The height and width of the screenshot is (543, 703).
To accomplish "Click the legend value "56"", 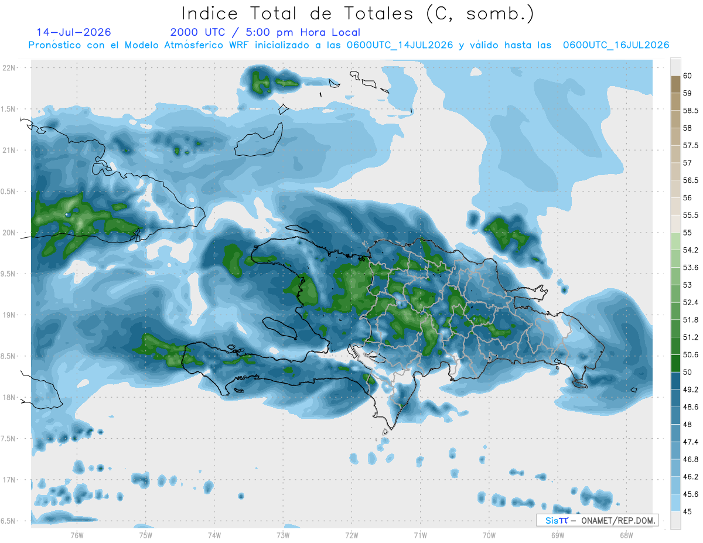I will pos(688,198).
